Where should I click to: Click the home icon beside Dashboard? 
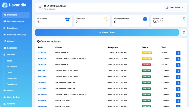click(5, 15)
